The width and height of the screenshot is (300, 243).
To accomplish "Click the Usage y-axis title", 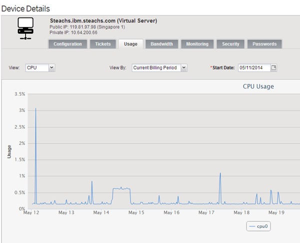I will point(9,151).
